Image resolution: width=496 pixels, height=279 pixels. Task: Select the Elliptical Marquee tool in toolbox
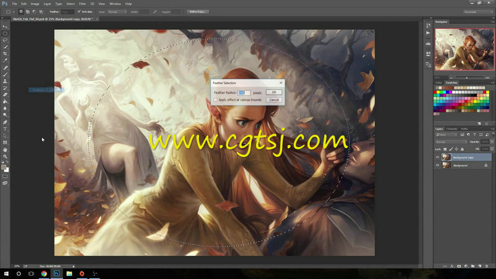coord(5,33)
